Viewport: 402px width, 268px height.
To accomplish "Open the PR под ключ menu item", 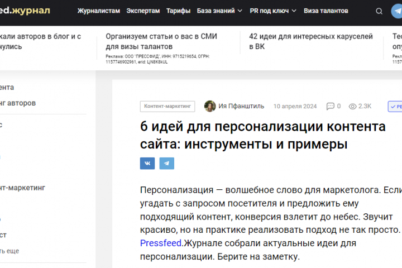I will point(269,11).
